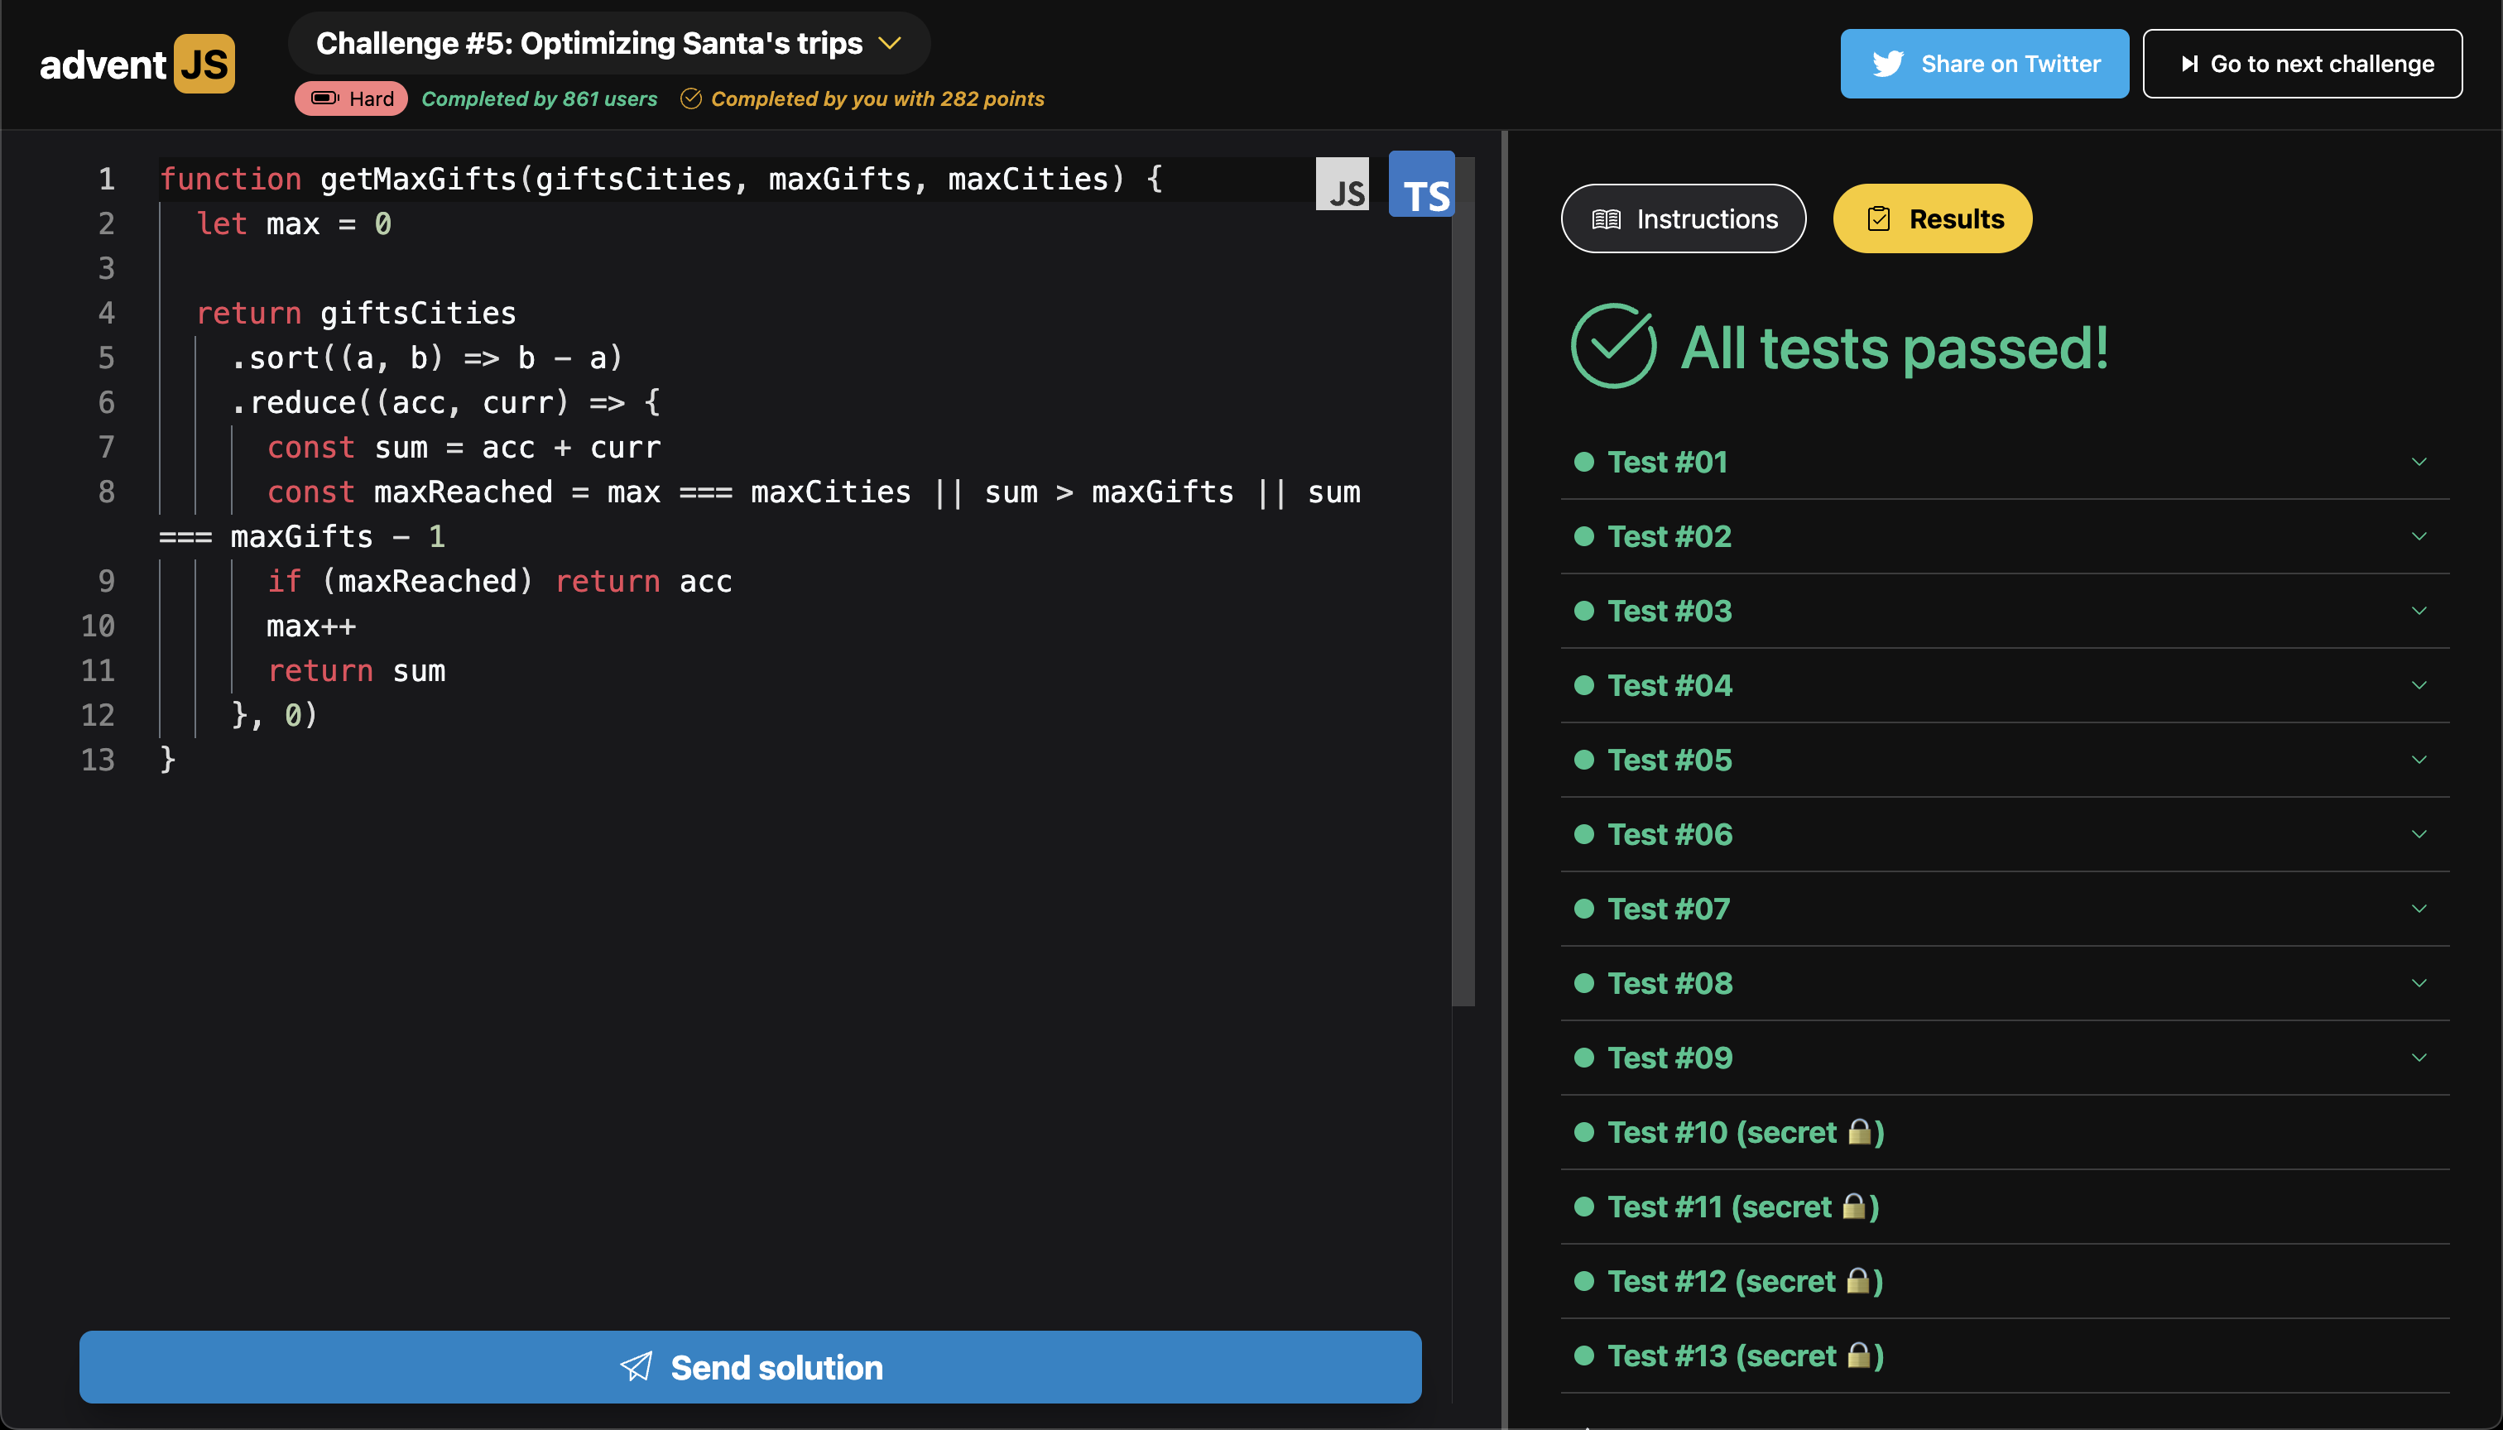Open the Results tab
This screenshot has width=2503, height=1430.
[1932, 218]
